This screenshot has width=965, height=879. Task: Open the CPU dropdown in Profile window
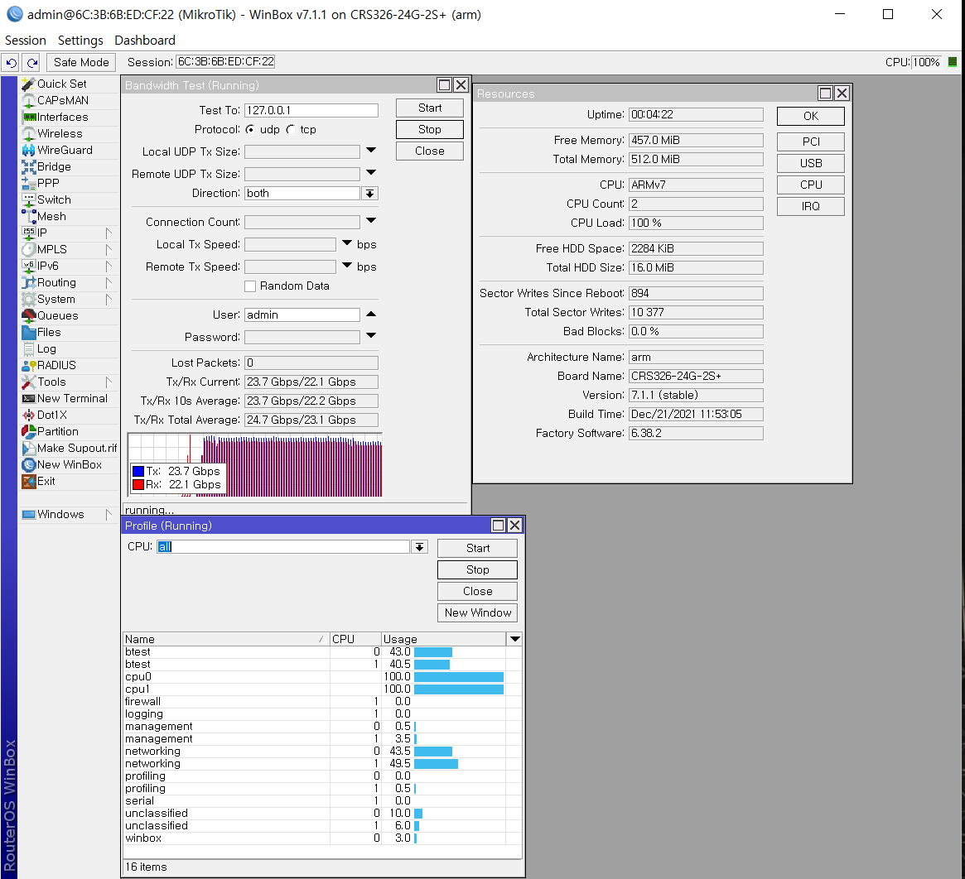419,547
